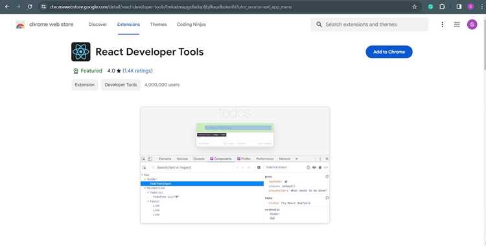Open the green Grammarly extension icon
This screenshot has width=486, height=246.
(430, 6)
